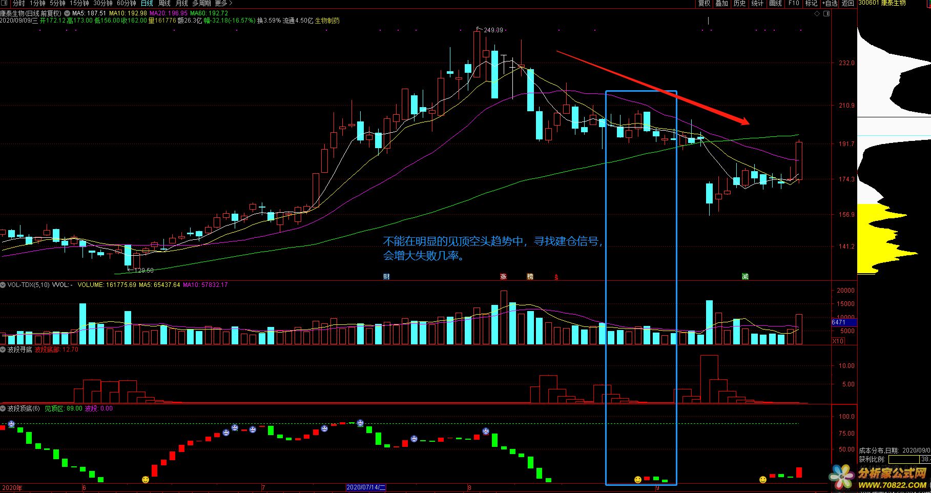Image resolution: width=931 pixels, height=493 pixels.
Task: Open main chart indicator dropdown beside 康泰生物
Action: click(x=67, y=13)
